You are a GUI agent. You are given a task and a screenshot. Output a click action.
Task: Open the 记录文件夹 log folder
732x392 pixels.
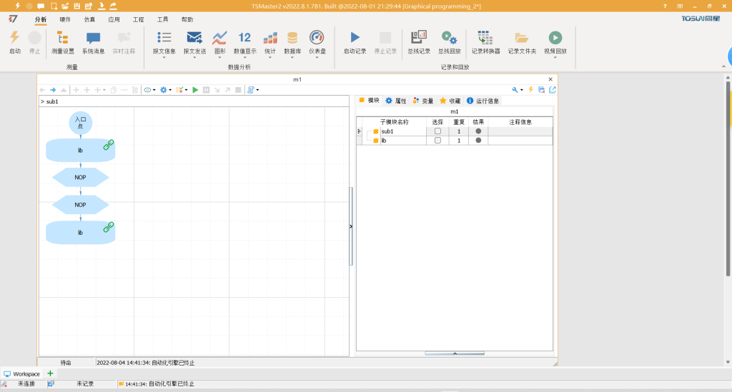pos(521,39)
